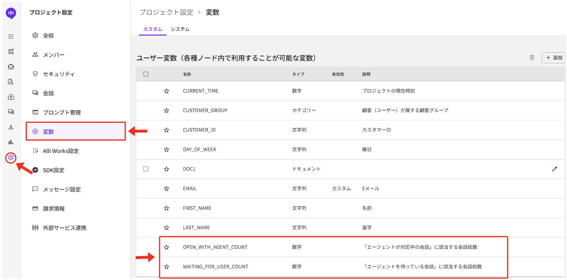This screenshot has height=280, width=567.
Task: Star the EMAIL variable
Action: (166, 189)
